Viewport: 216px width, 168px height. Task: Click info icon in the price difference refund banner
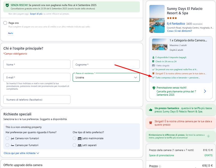208,136
